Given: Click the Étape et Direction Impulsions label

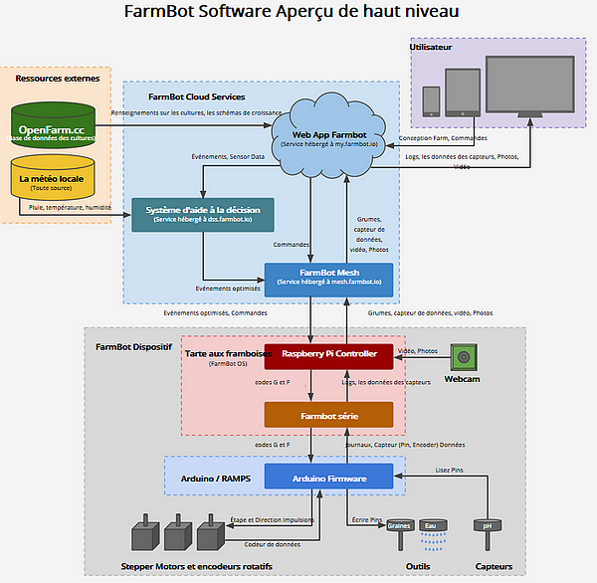Looking at the screenshot, I should (272, 519).
